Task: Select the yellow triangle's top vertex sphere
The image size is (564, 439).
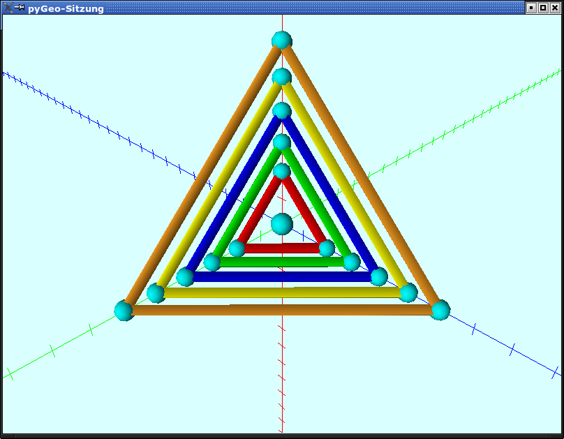Action: coord(281,76)
